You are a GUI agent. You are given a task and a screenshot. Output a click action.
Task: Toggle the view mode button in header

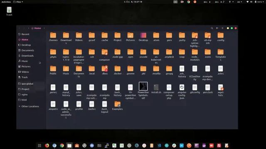pyautogui.click(x=217, y=28)
